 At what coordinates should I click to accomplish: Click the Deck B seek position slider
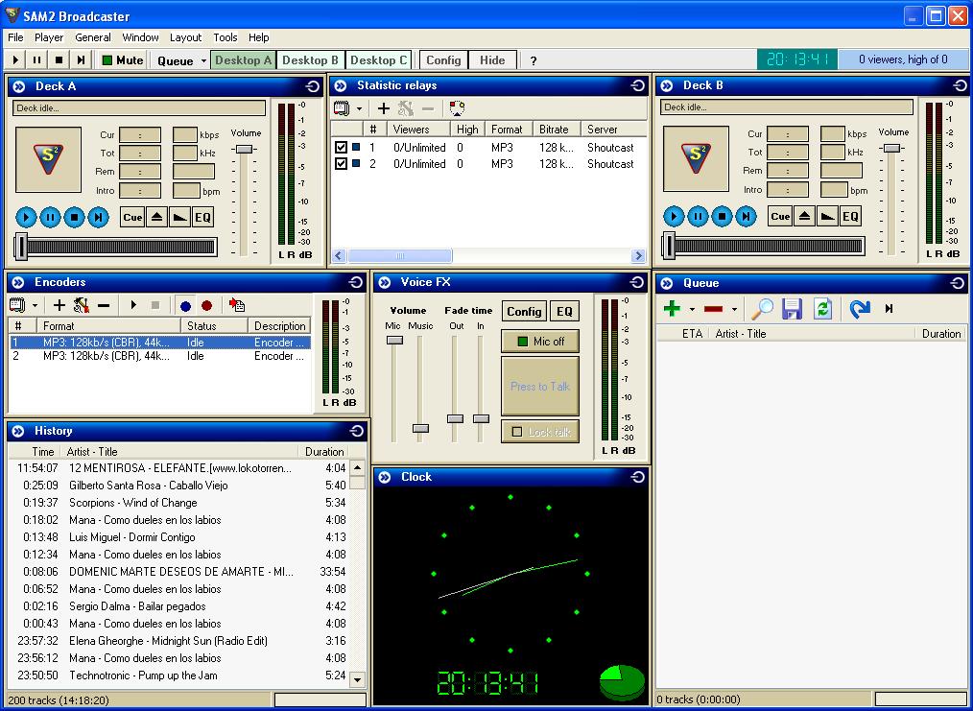[x=668, y=246]
